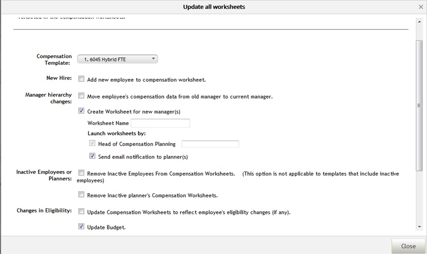Viewport: 427px width, 254px height.
Task: Uncheck Create Worksheet for new manager(s)
Action: pos(81,111)
